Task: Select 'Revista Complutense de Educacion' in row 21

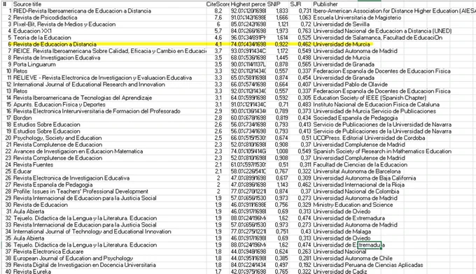Action: pyautogui.click(x=57, y=144)
